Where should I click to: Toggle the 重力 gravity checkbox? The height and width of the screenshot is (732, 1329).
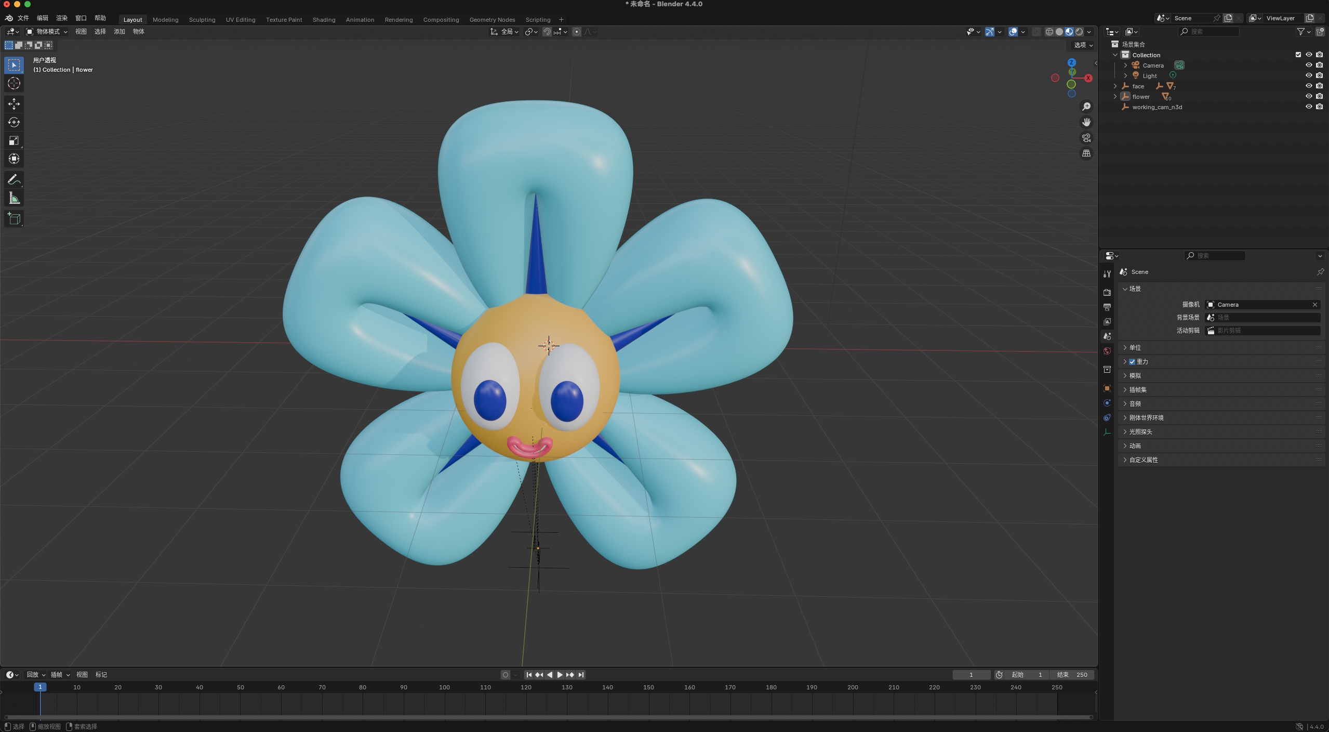pyautogui.click(x=1132, y=362)
